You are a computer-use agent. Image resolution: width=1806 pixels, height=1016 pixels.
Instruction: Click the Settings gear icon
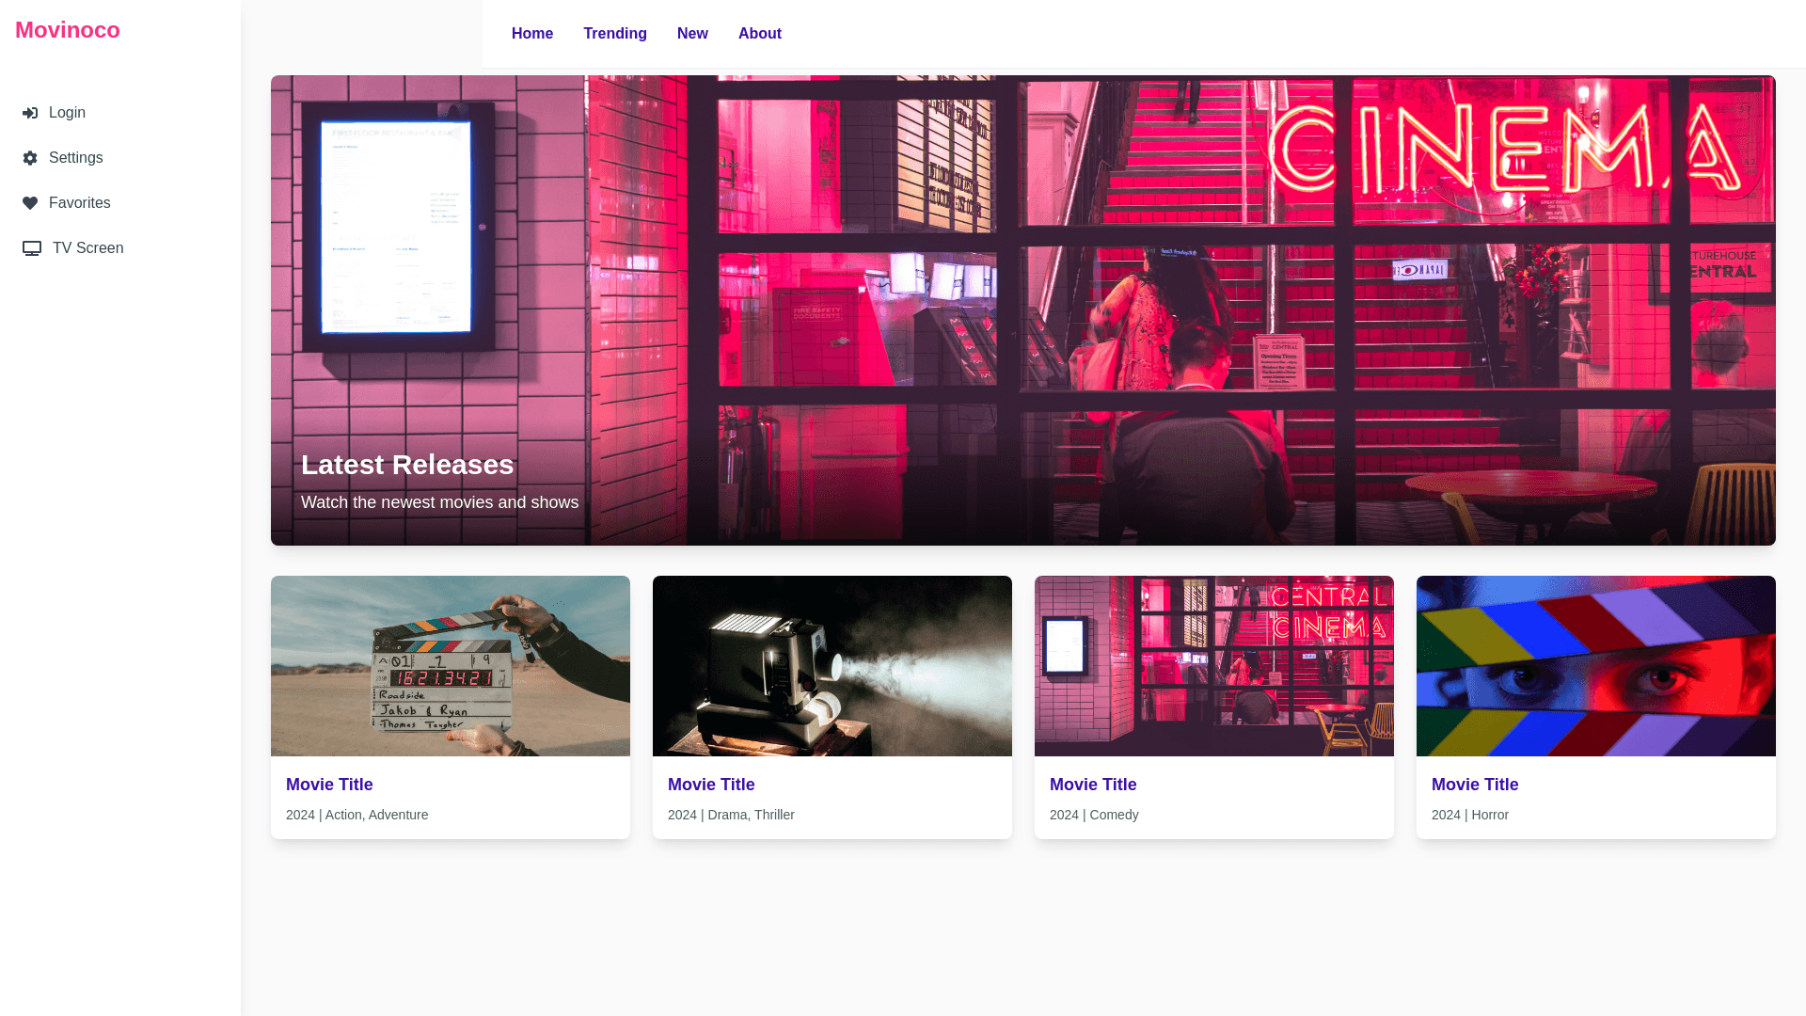coord(30,158)
